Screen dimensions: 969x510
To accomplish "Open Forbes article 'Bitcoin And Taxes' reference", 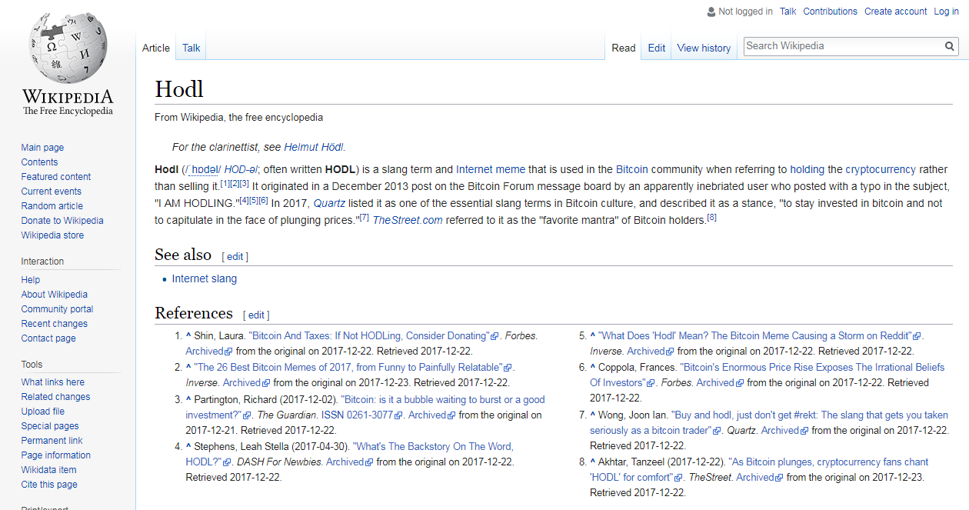I will (x=374, y=335).
